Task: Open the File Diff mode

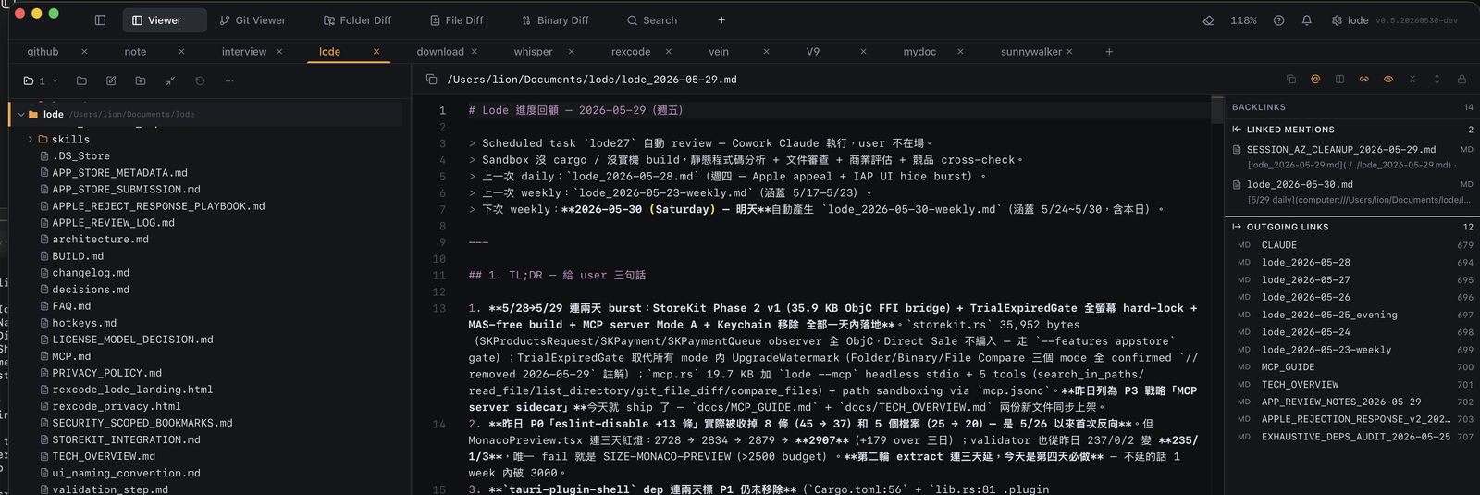Action: 457,20
